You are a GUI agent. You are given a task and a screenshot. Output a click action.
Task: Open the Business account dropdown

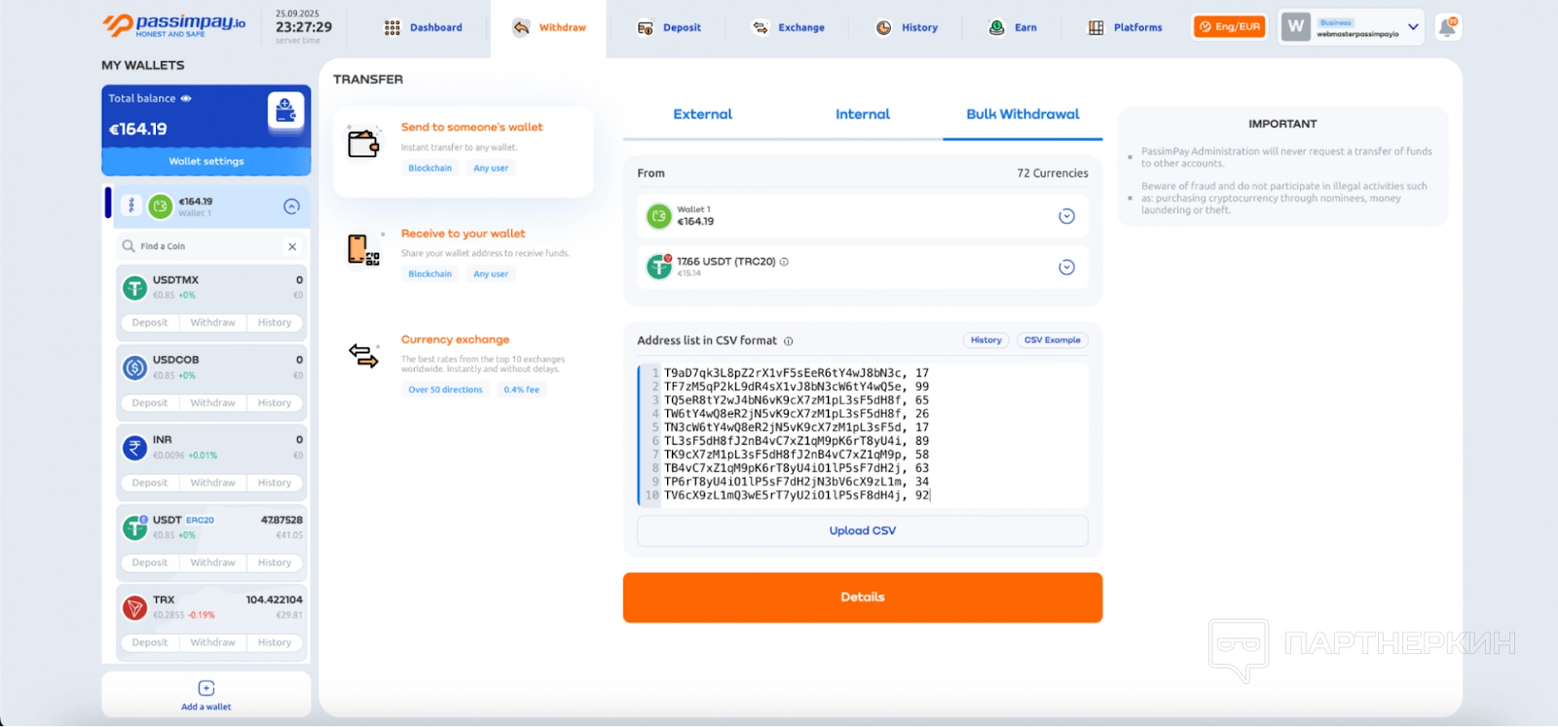[x=1412, y=27]
